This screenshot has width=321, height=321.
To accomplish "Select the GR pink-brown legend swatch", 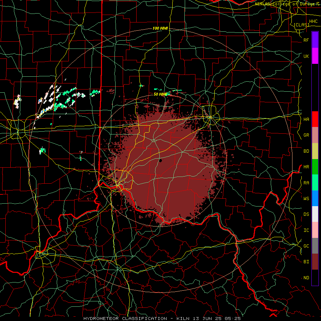I will click(x=315, y=135).
